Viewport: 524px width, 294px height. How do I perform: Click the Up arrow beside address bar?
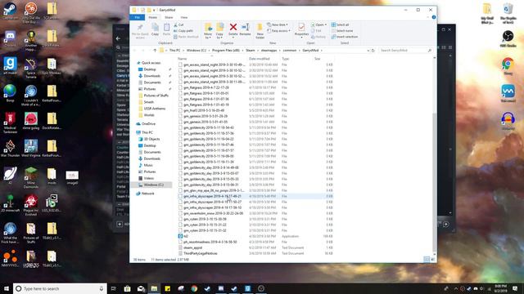155,51
